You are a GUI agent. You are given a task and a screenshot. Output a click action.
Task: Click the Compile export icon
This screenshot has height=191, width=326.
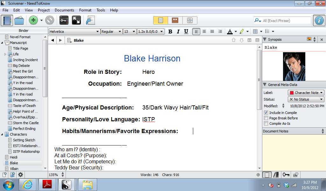tap(91, 20)
